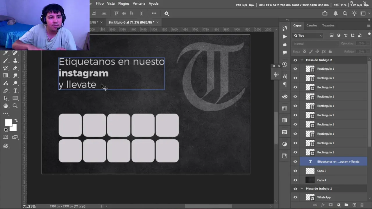Hide the Capa 5 layer
The width and height of the screenshot is (372, 209).
[x=295, y=171]
